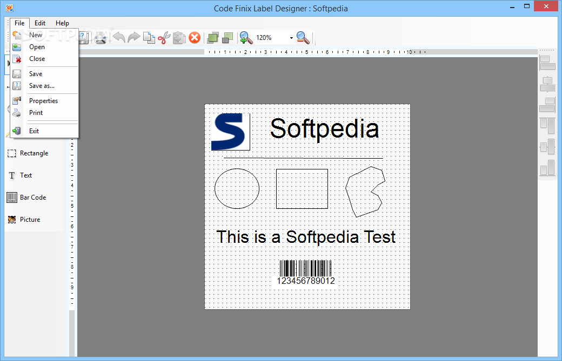Click the Print icon in menu
This screenshot has width=562, height=361.
pyautogui.click(x=17, y=113)
